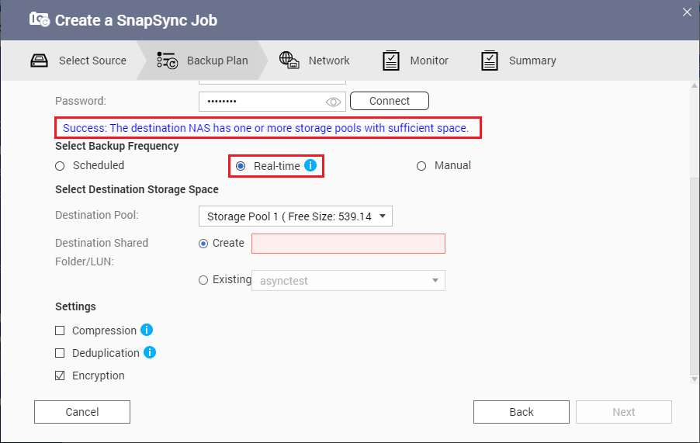Image resolution: width=700 pixels, height=443 pixels.
Task: Click the Select Backup Frequency heading
Action: [x=117, y=146]
